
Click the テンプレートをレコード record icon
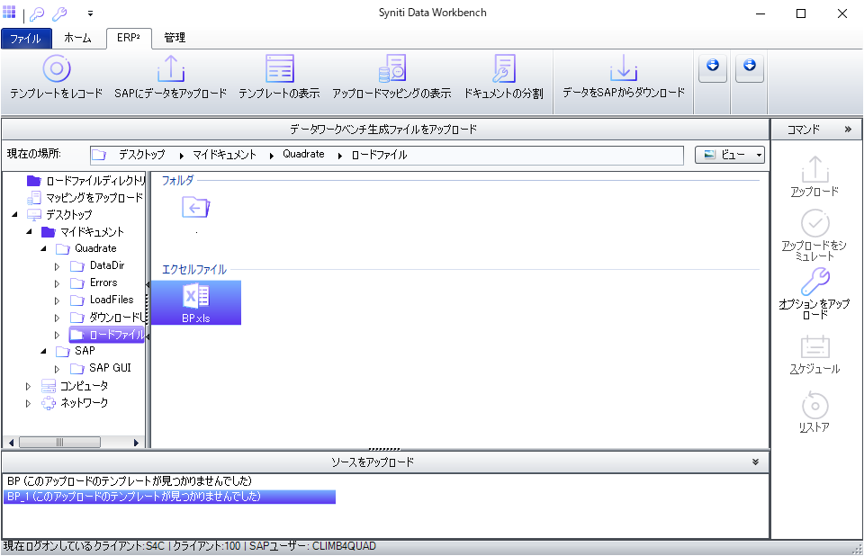(x=56, y=69)
